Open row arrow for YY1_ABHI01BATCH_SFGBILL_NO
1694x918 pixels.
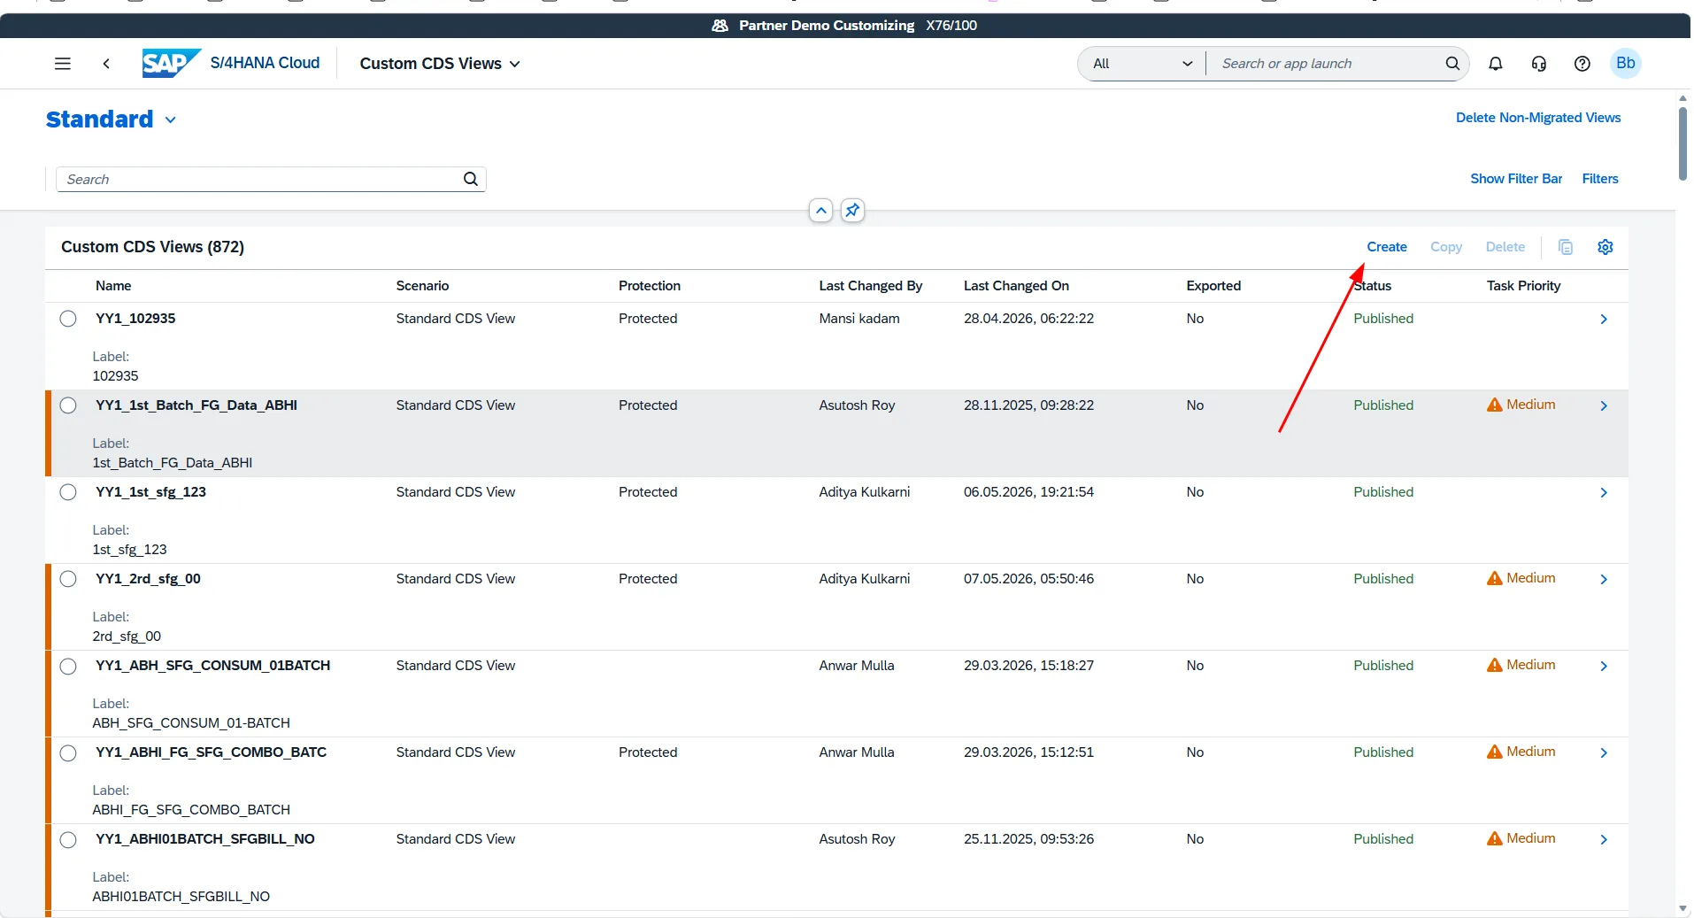[x=1604, y=840]
